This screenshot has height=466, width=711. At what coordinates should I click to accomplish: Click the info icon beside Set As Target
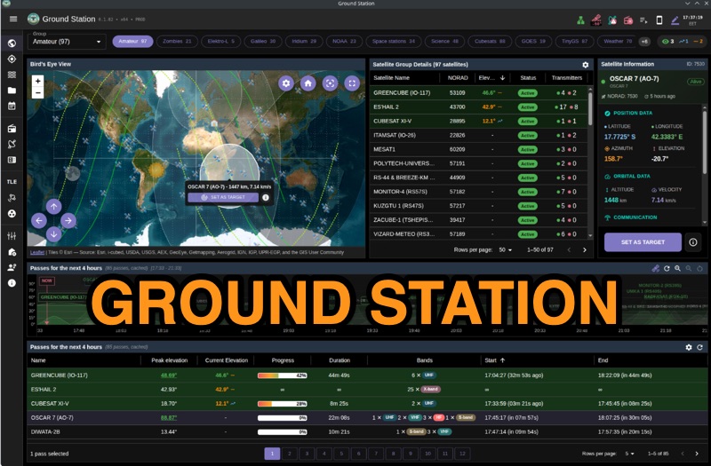pos(693,242)
